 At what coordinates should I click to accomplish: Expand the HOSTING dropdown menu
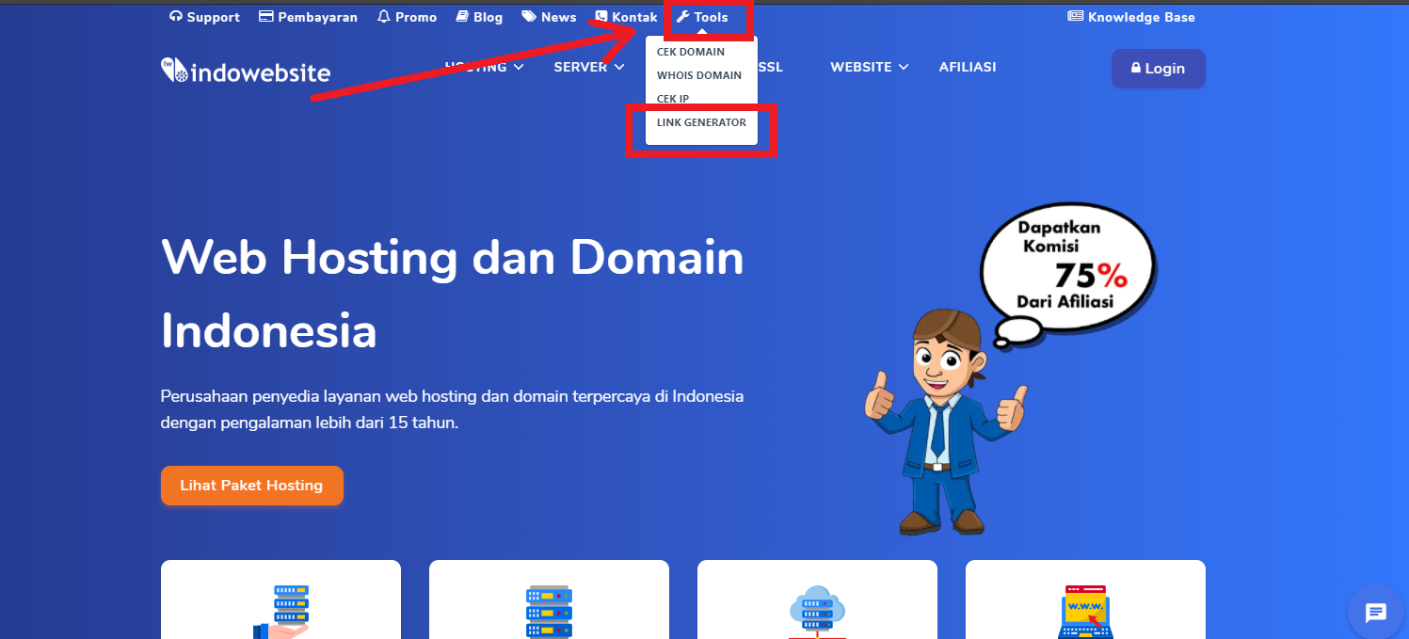click(483, 66)
